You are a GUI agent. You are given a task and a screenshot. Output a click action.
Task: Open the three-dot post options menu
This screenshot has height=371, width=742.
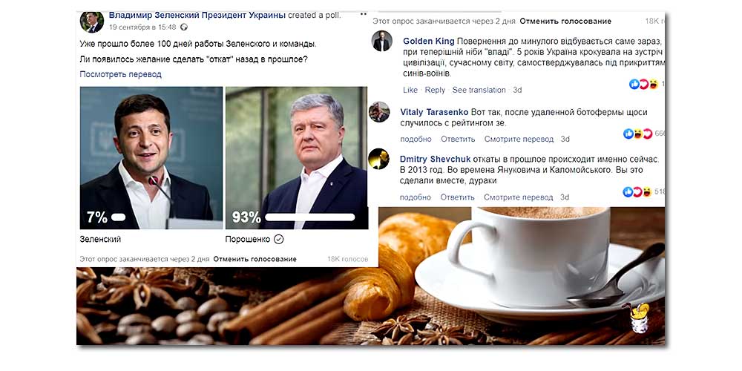pyautogui.click(x=363, y=15)
